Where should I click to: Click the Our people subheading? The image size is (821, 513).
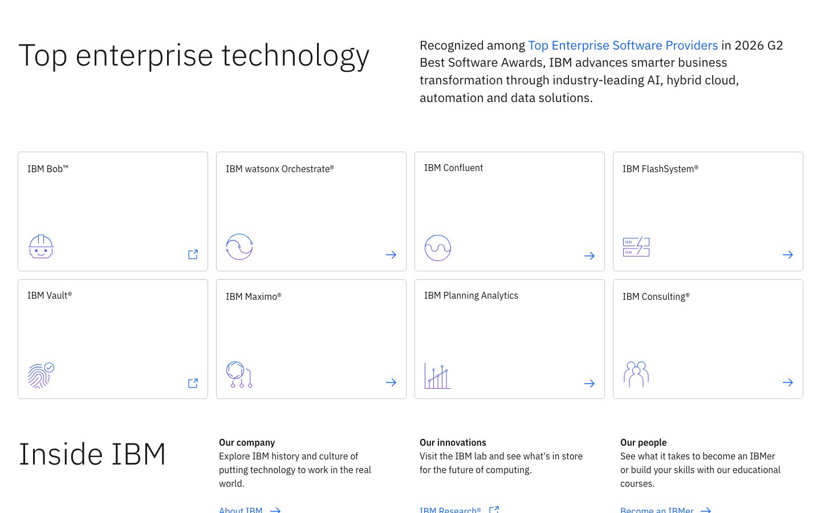click(643, 442)
